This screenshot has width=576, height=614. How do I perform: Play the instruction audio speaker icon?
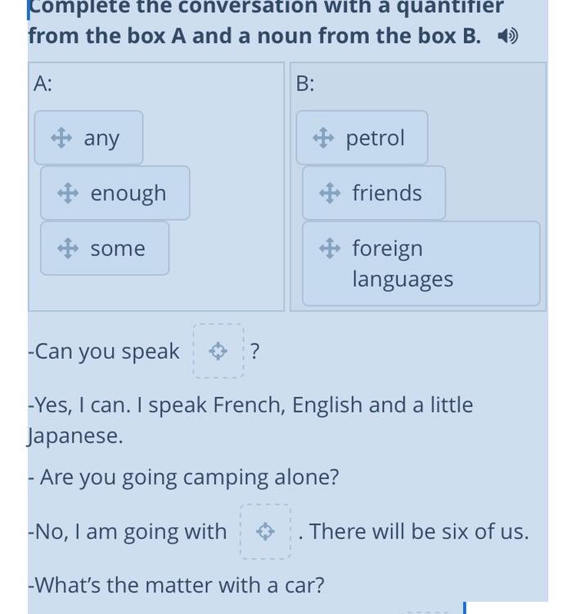[x=507, y=37]
